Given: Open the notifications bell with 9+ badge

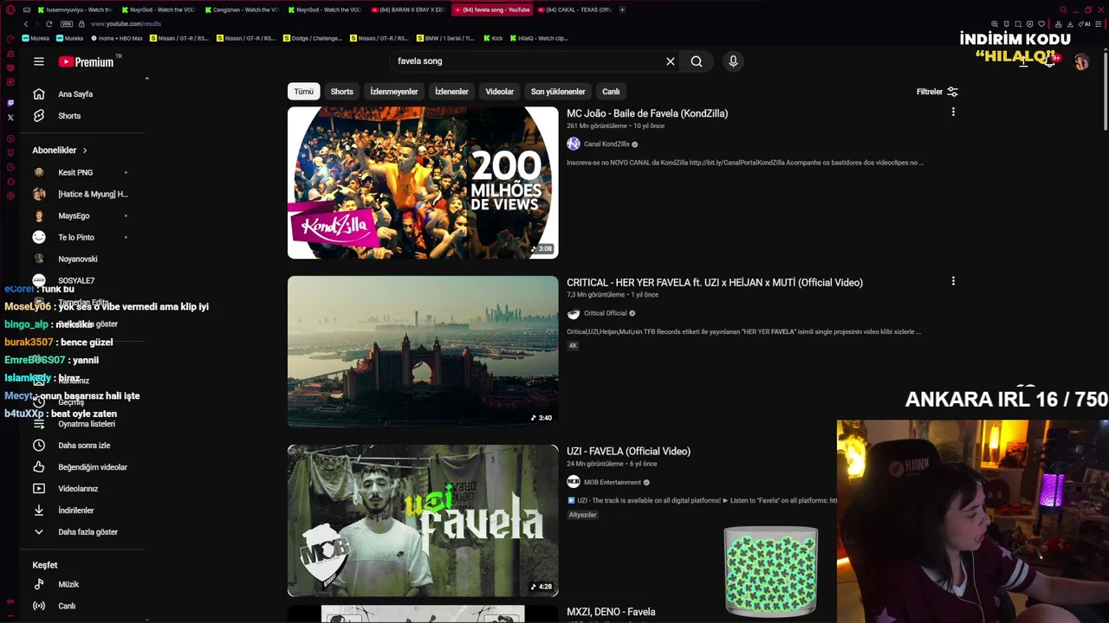Looking at the screenshot, I should click(x=1050, y=61).
